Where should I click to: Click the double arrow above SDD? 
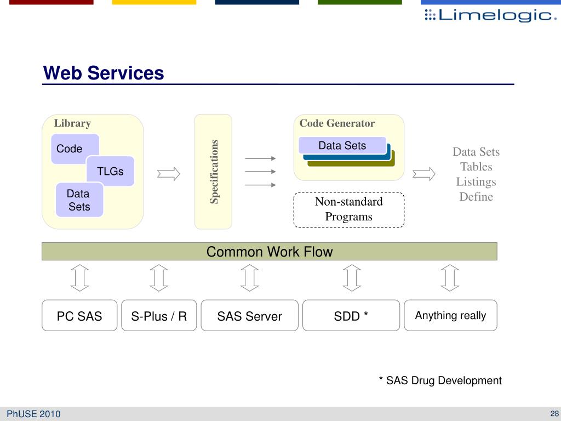click(352, 278)
